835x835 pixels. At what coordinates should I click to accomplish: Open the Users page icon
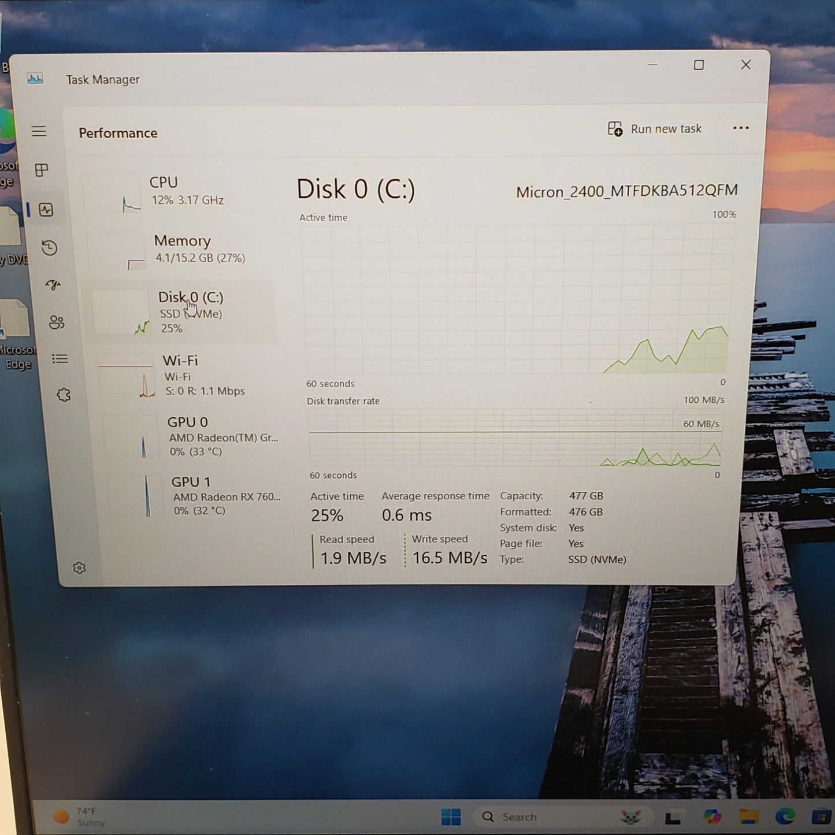pos(57,322)
